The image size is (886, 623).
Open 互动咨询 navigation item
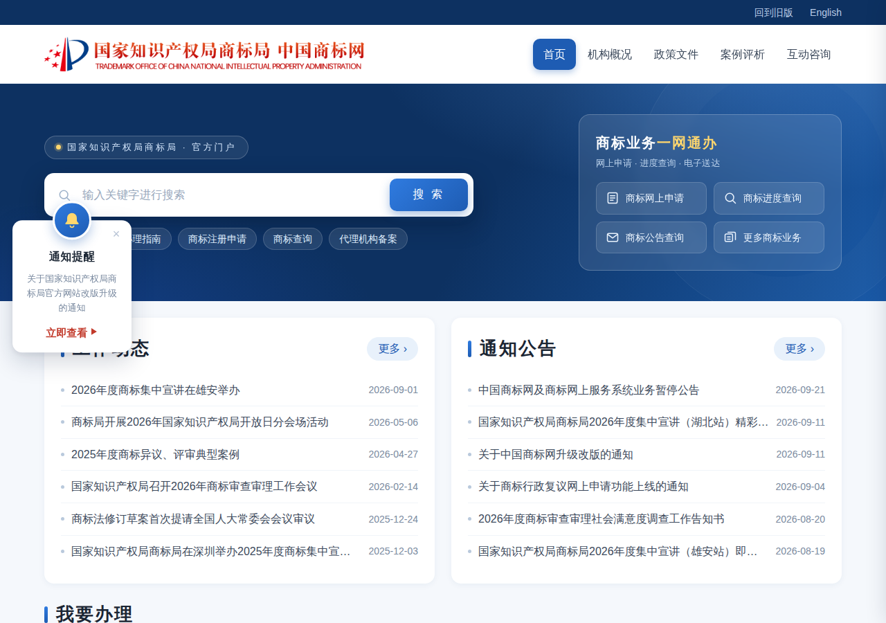coord(809,54)
